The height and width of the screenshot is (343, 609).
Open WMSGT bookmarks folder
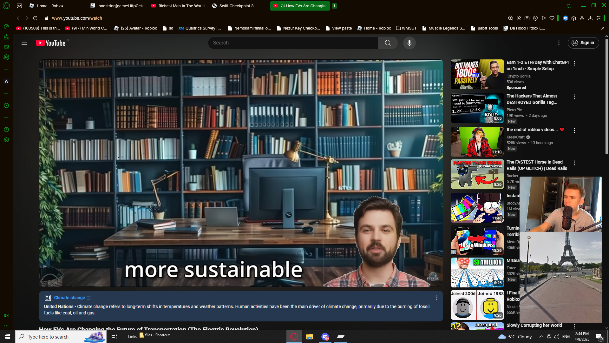[406, 28]
